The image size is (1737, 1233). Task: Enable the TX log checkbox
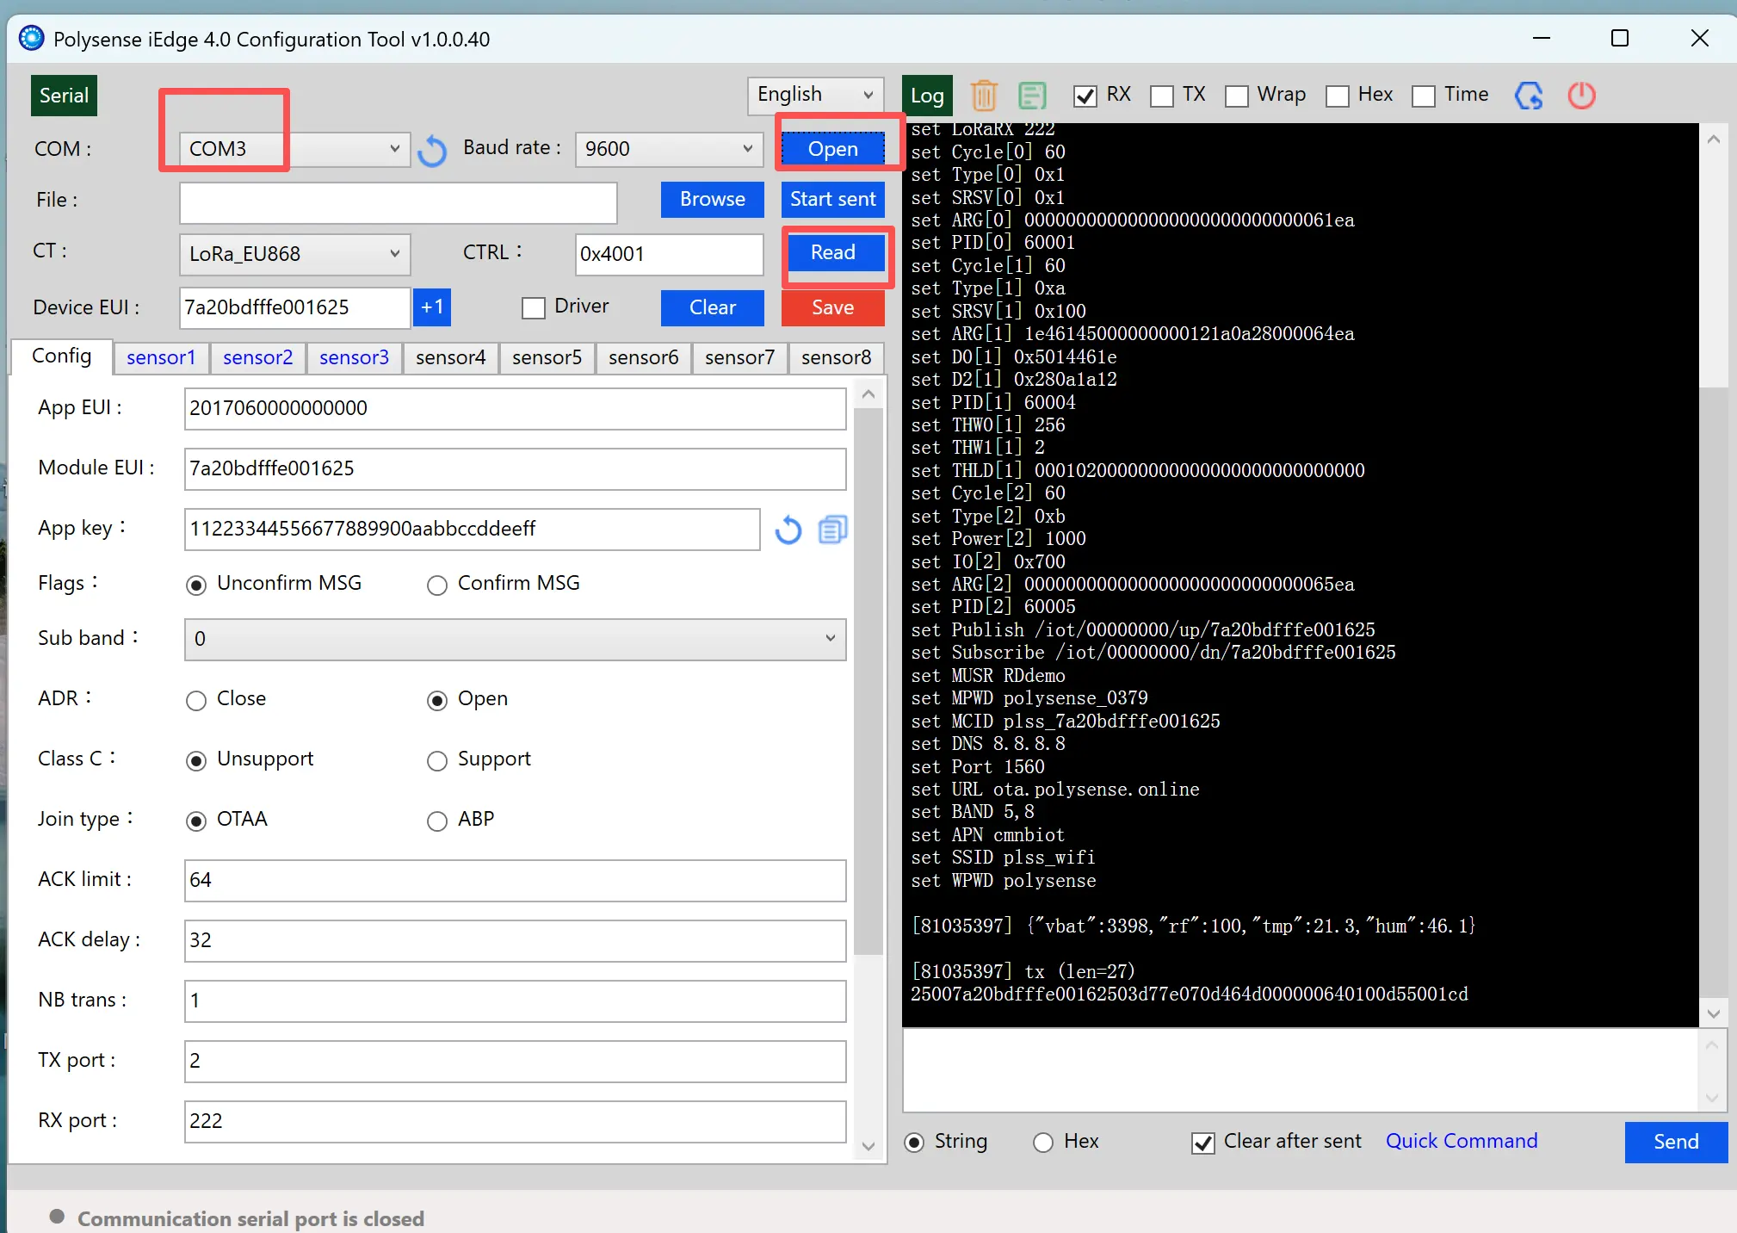click(1162, 96)
